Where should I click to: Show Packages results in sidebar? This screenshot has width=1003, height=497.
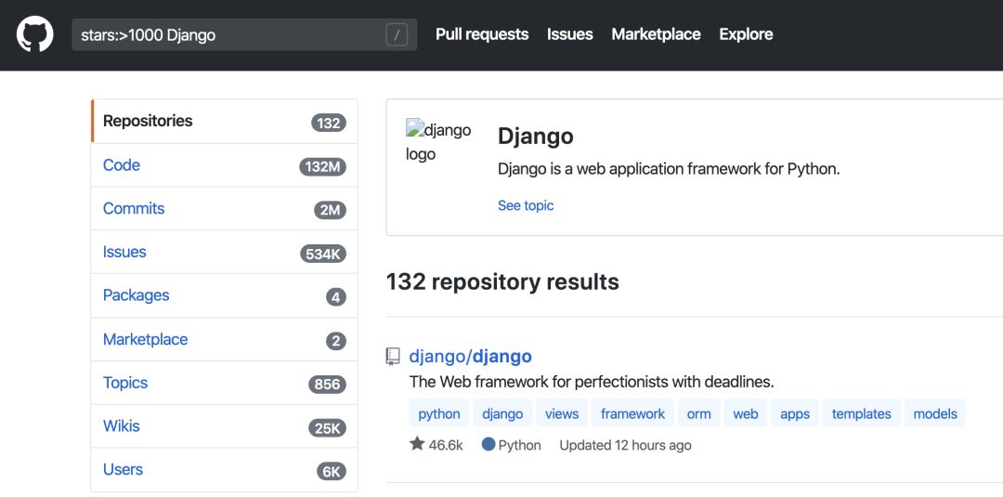pyautogui.click(x=224, y=295)
